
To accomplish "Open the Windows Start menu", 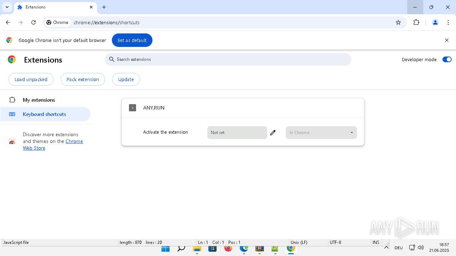I will [166, 248].
